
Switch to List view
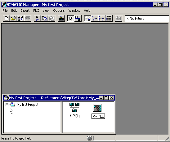102,19
